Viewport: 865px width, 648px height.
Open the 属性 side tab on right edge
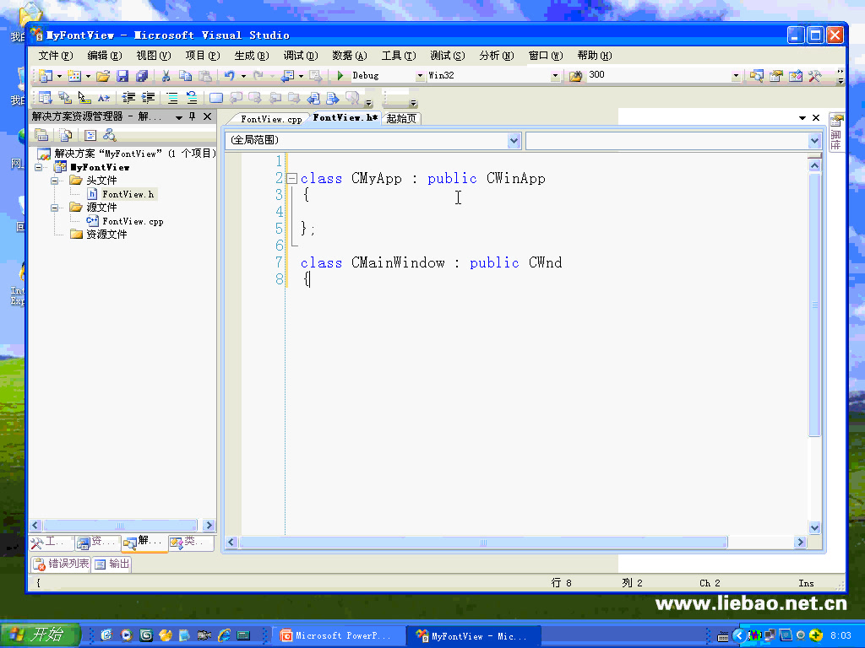coord(836,133)
